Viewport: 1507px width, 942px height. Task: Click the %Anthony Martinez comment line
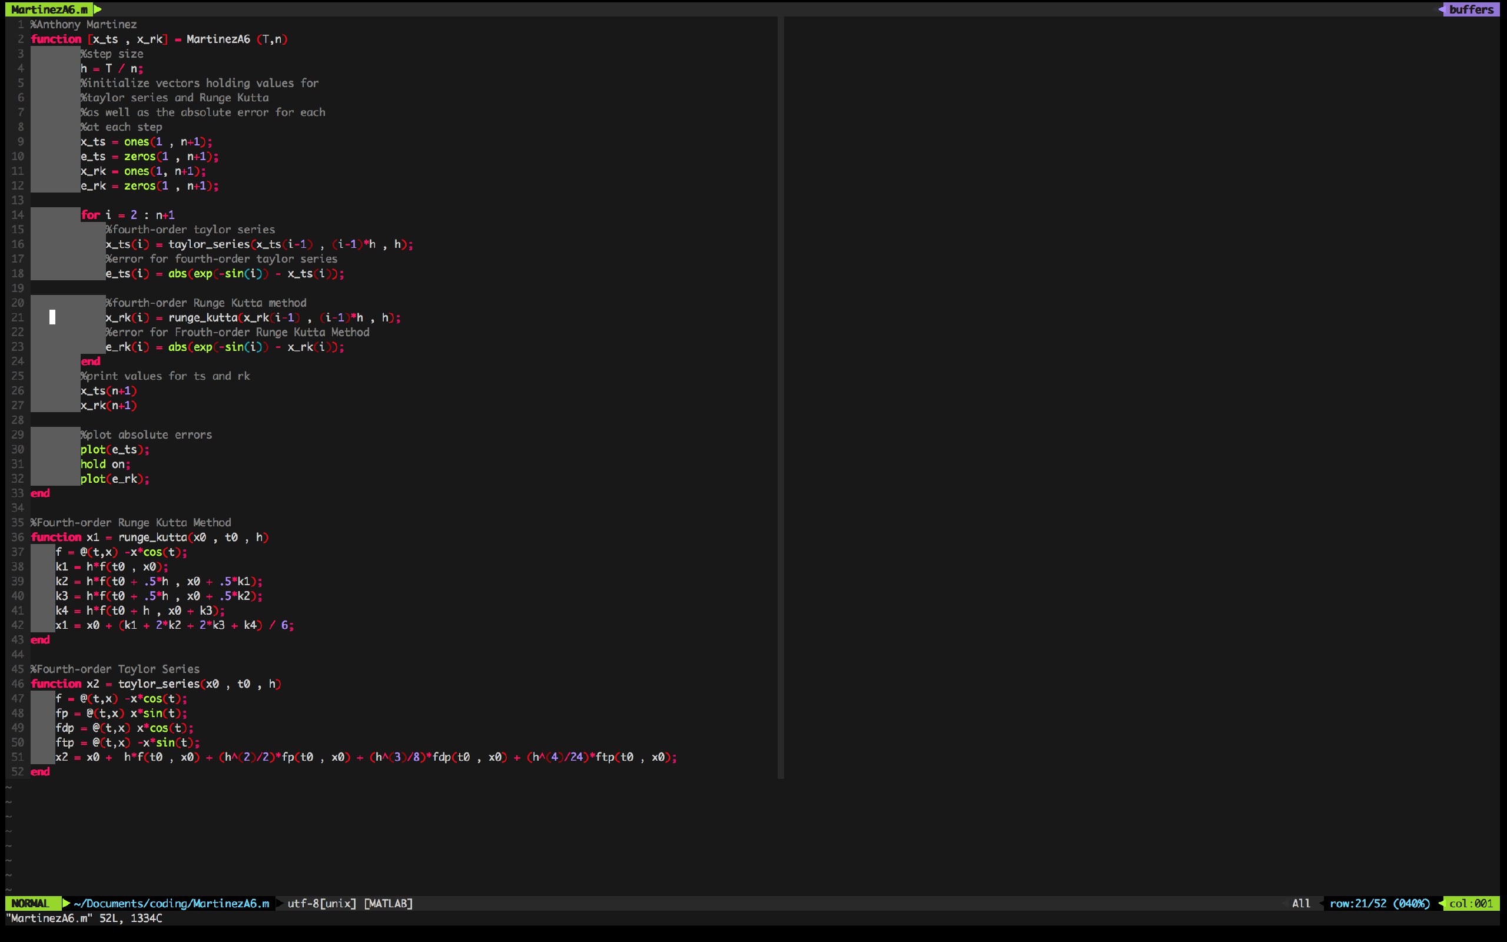pos(84,24)
